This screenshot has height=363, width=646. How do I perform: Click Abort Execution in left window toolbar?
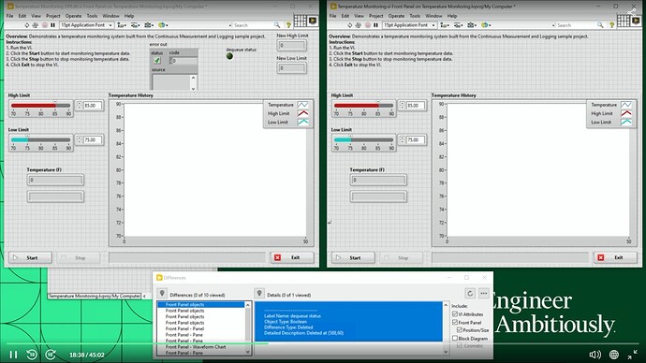45,25
